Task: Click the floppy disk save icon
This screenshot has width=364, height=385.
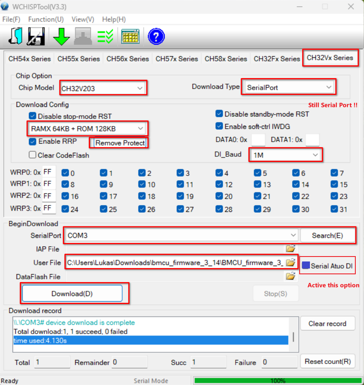Action: (36, 37)
